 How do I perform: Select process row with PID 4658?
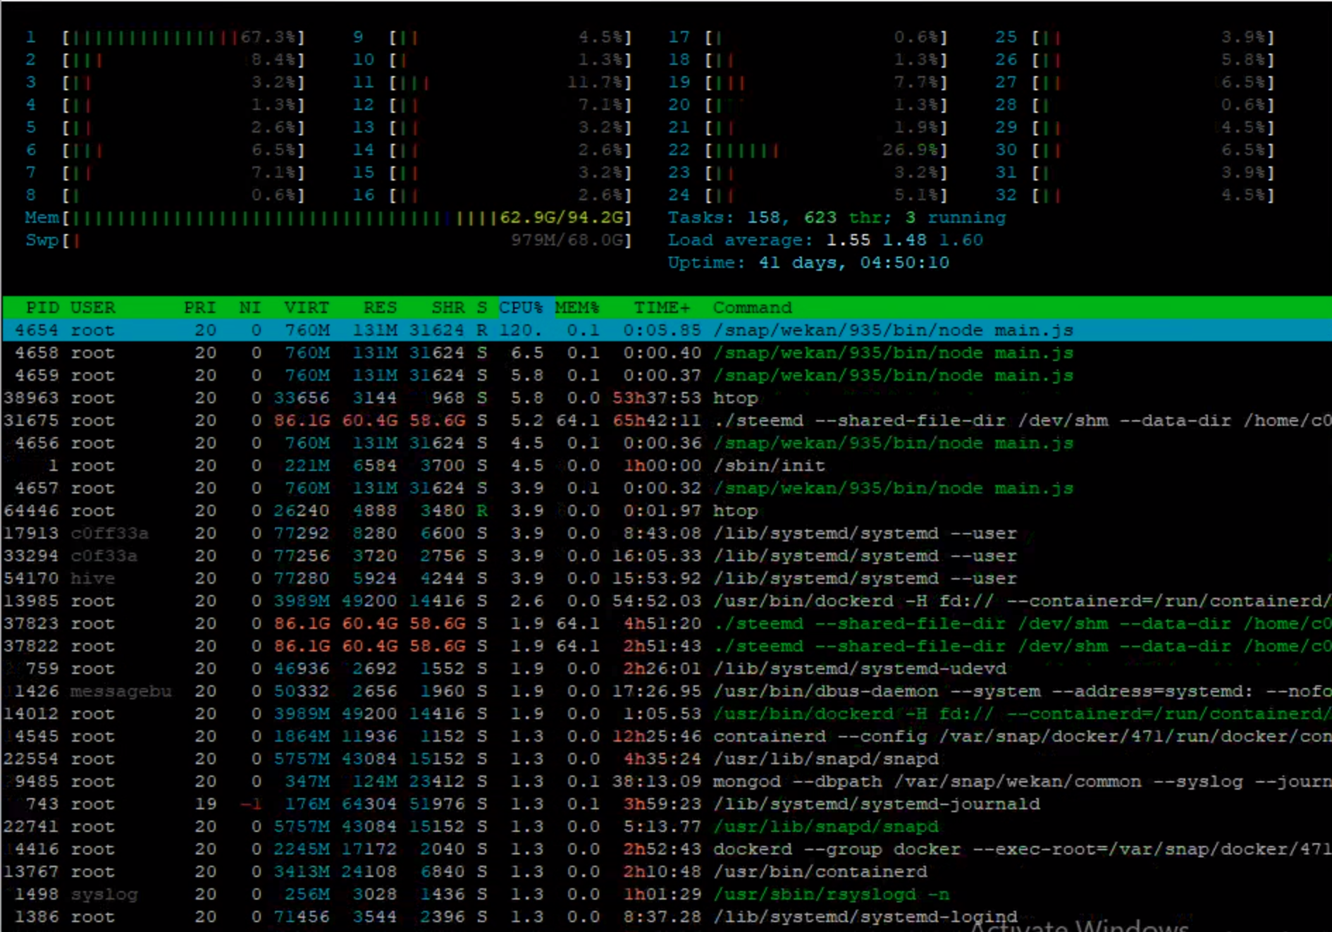tap(667, 352)
